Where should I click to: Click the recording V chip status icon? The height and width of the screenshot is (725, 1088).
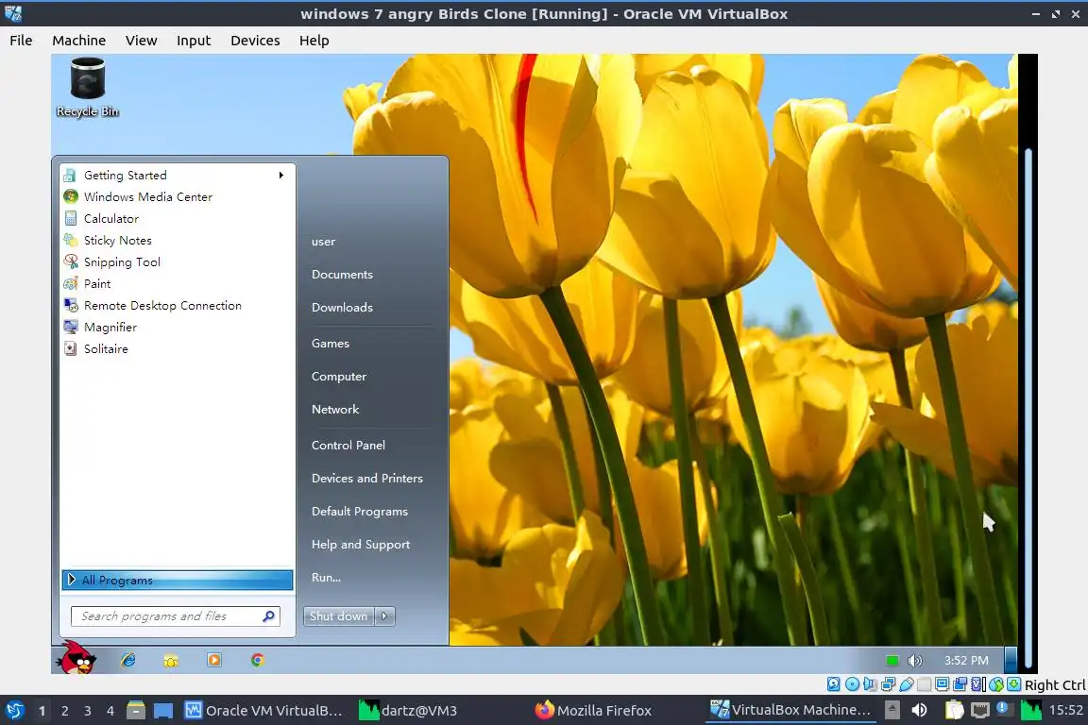[x=977, y=684]
